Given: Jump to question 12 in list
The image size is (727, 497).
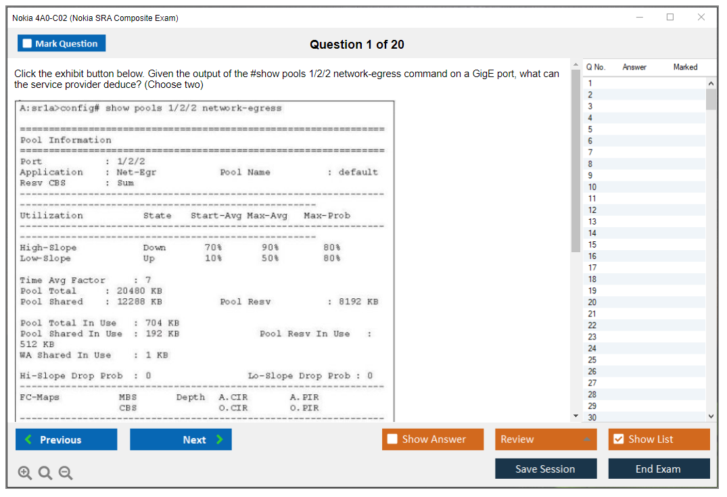Looking at the screenshot, I should point(592,210).
